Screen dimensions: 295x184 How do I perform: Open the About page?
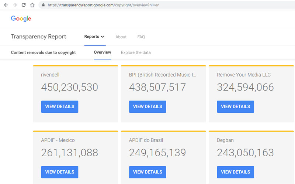(x=121, y=37)
